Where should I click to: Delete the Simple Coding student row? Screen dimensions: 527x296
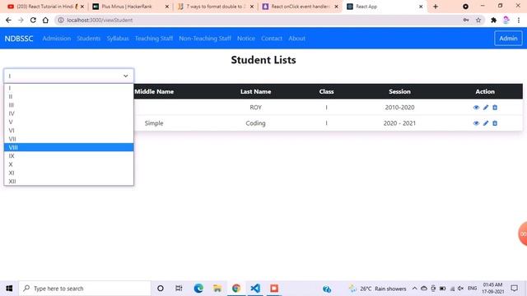tap(495, 123)
